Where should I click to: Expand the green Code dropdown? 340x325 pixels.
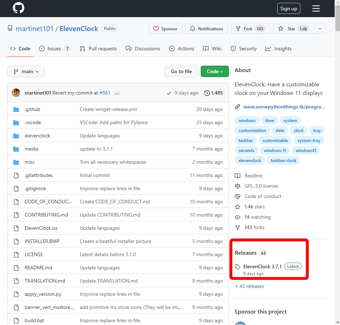[x=215, y=71]
